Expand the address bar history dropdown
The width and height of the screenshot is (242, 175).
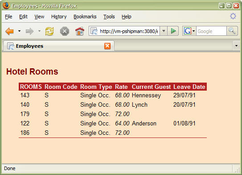tap(164, 31)
